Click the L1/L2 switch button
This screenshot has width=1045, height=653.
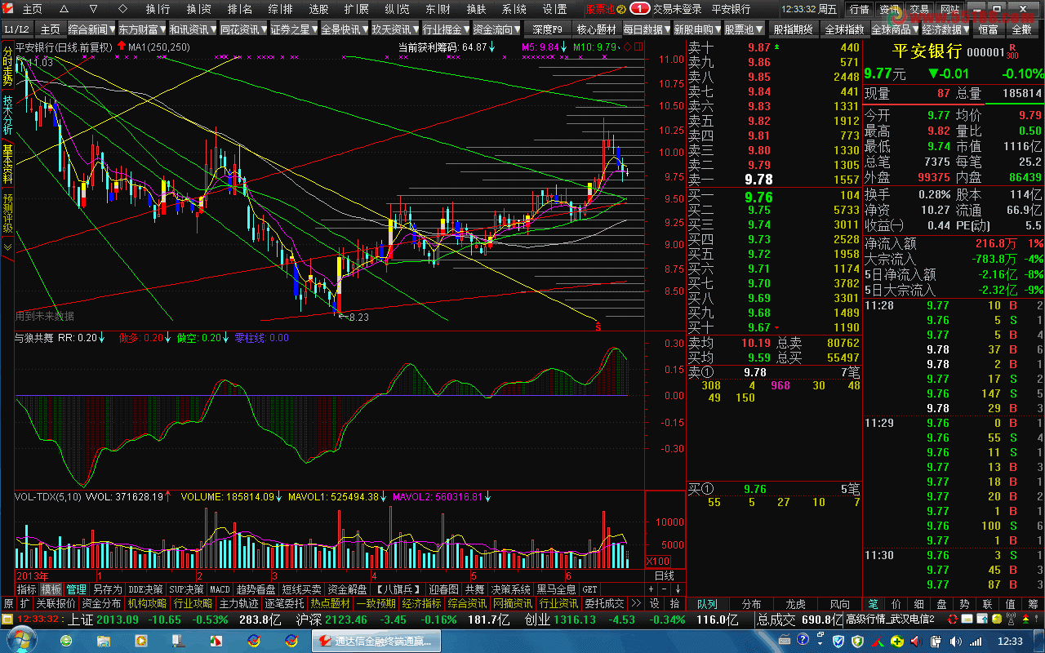[x=17, y=29]
